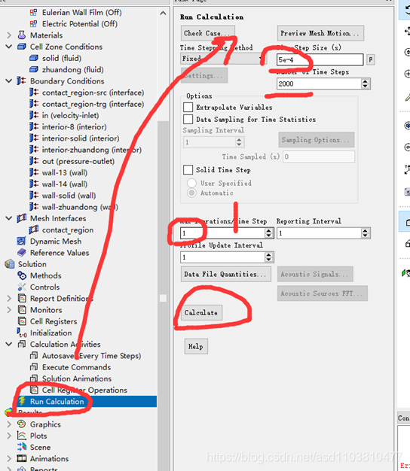Click the Electric Potential model icon
This screenshot has height=471, width=410.
pos(33,24)
